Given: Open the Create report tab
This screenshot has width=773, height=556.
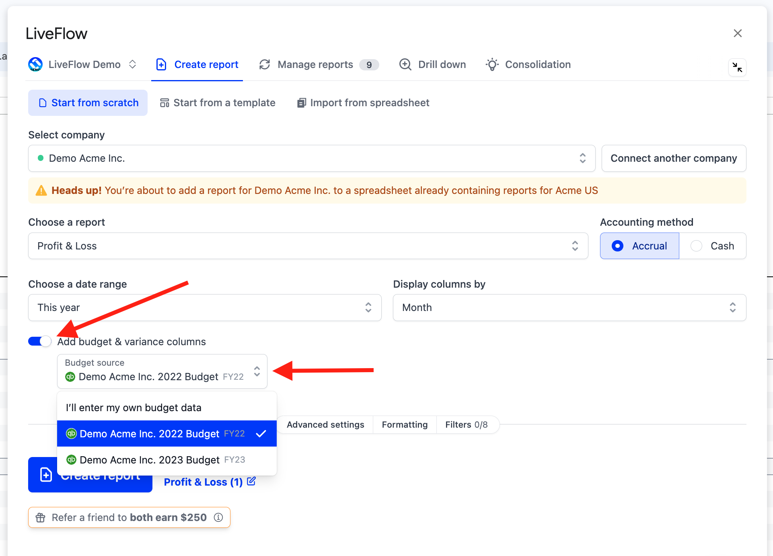Looking at the screenshot, I should click(197, 64).
